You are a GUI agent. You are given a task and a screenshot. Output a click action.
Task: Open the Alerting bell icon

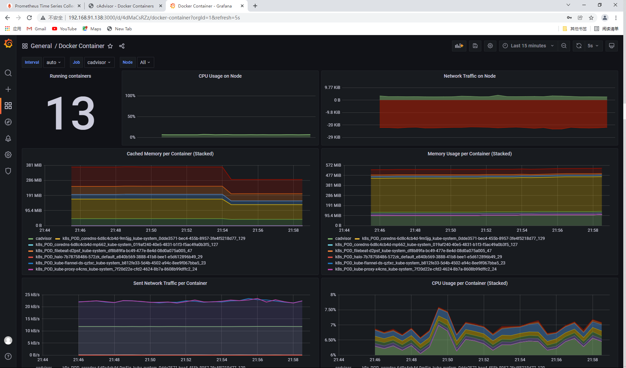(x=8, y=138)
